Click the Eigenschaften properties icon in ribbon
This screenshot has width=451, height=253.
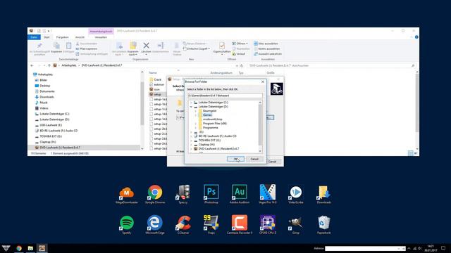[222, 48]
